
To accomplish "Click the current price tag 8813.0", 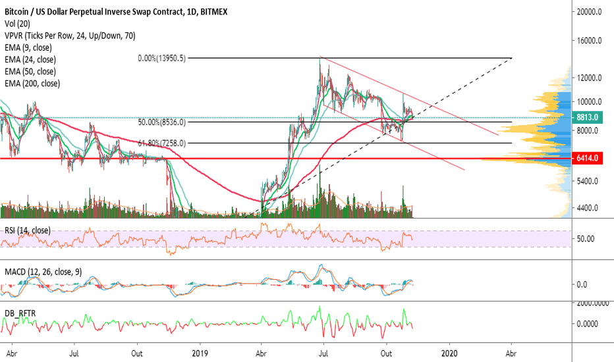I will [x=587, y=117].
